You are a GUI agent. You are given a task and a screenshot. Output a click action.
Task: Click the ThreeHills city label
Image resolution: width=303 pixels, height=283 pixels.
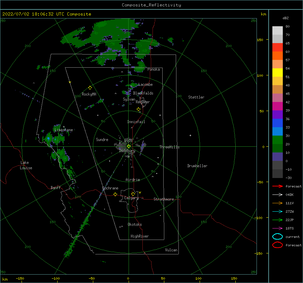point(169,147)
